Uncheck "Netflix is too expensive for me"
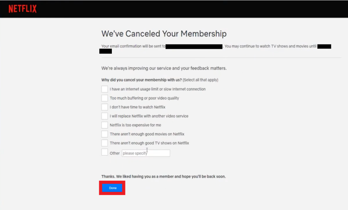This screenshot has height=210, width=348. [105, 125]
